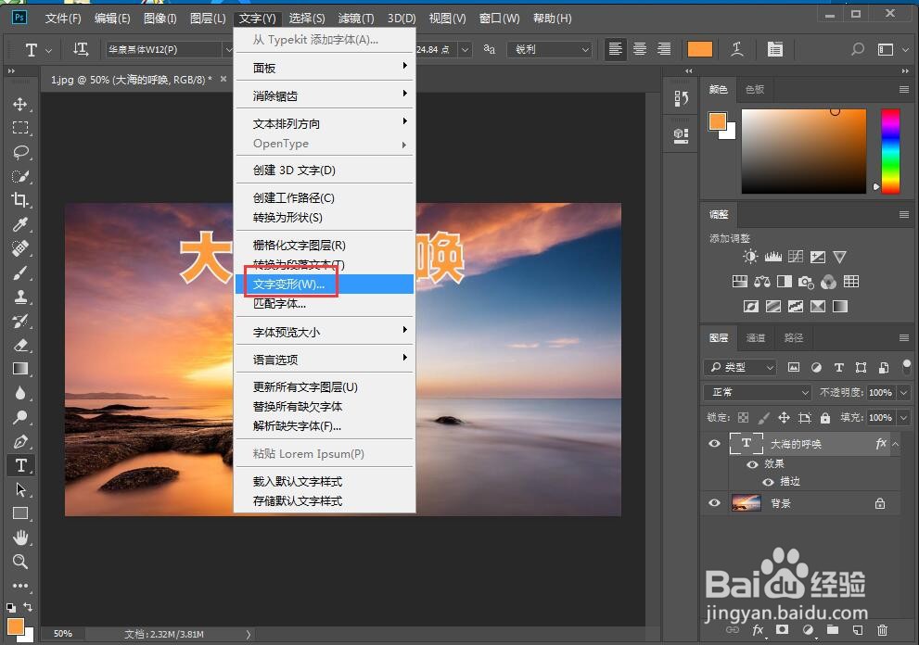
Task: Toggle visibility of the 大海的呼唤 text layer
Action: tap(713, 443)
